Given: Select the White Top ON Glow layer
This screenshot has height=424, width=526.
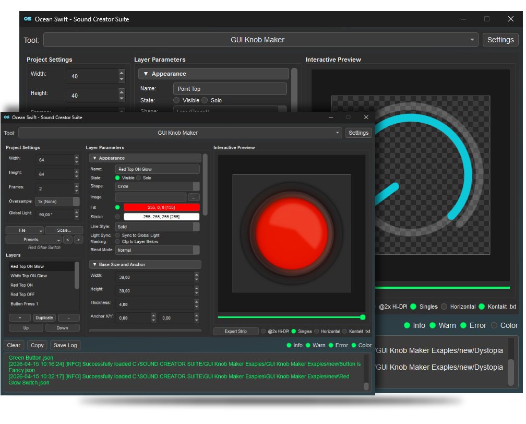Looking at the screenshot, I should [29, 276].
